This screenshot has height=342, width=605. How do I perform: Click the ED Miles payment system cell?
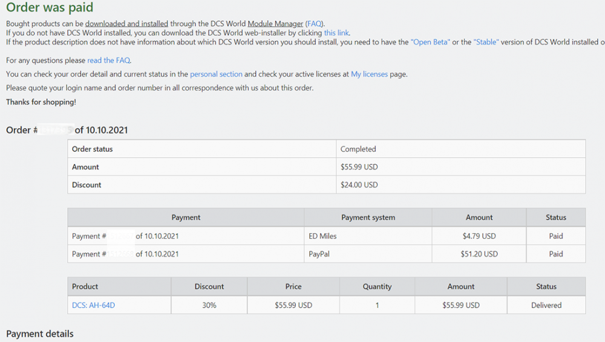pyautogui.click(x=322, y=236)
